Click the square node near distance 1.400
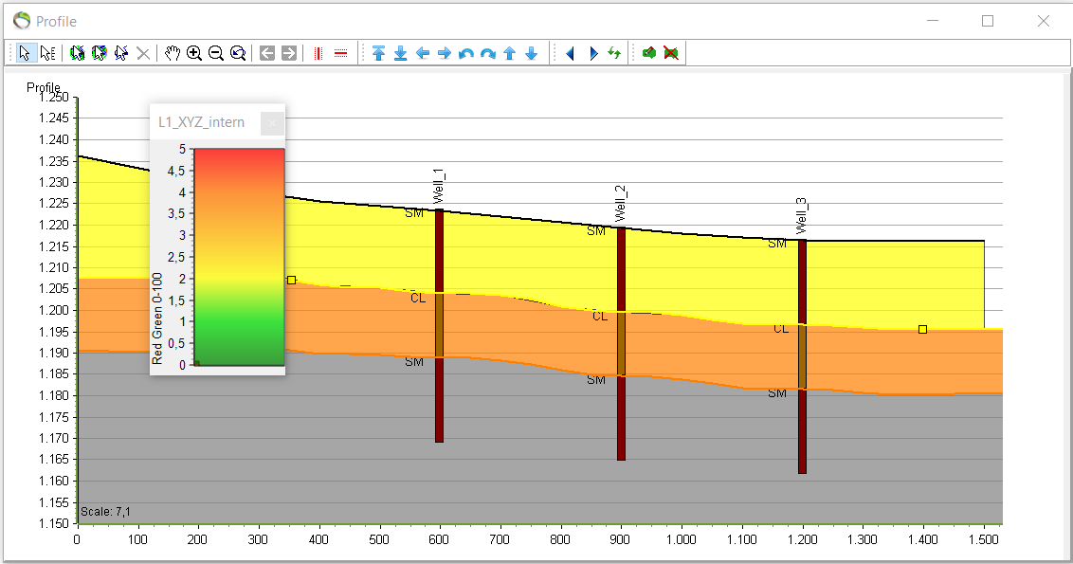This screenshot has width=1073, height=564. point(922,329)
